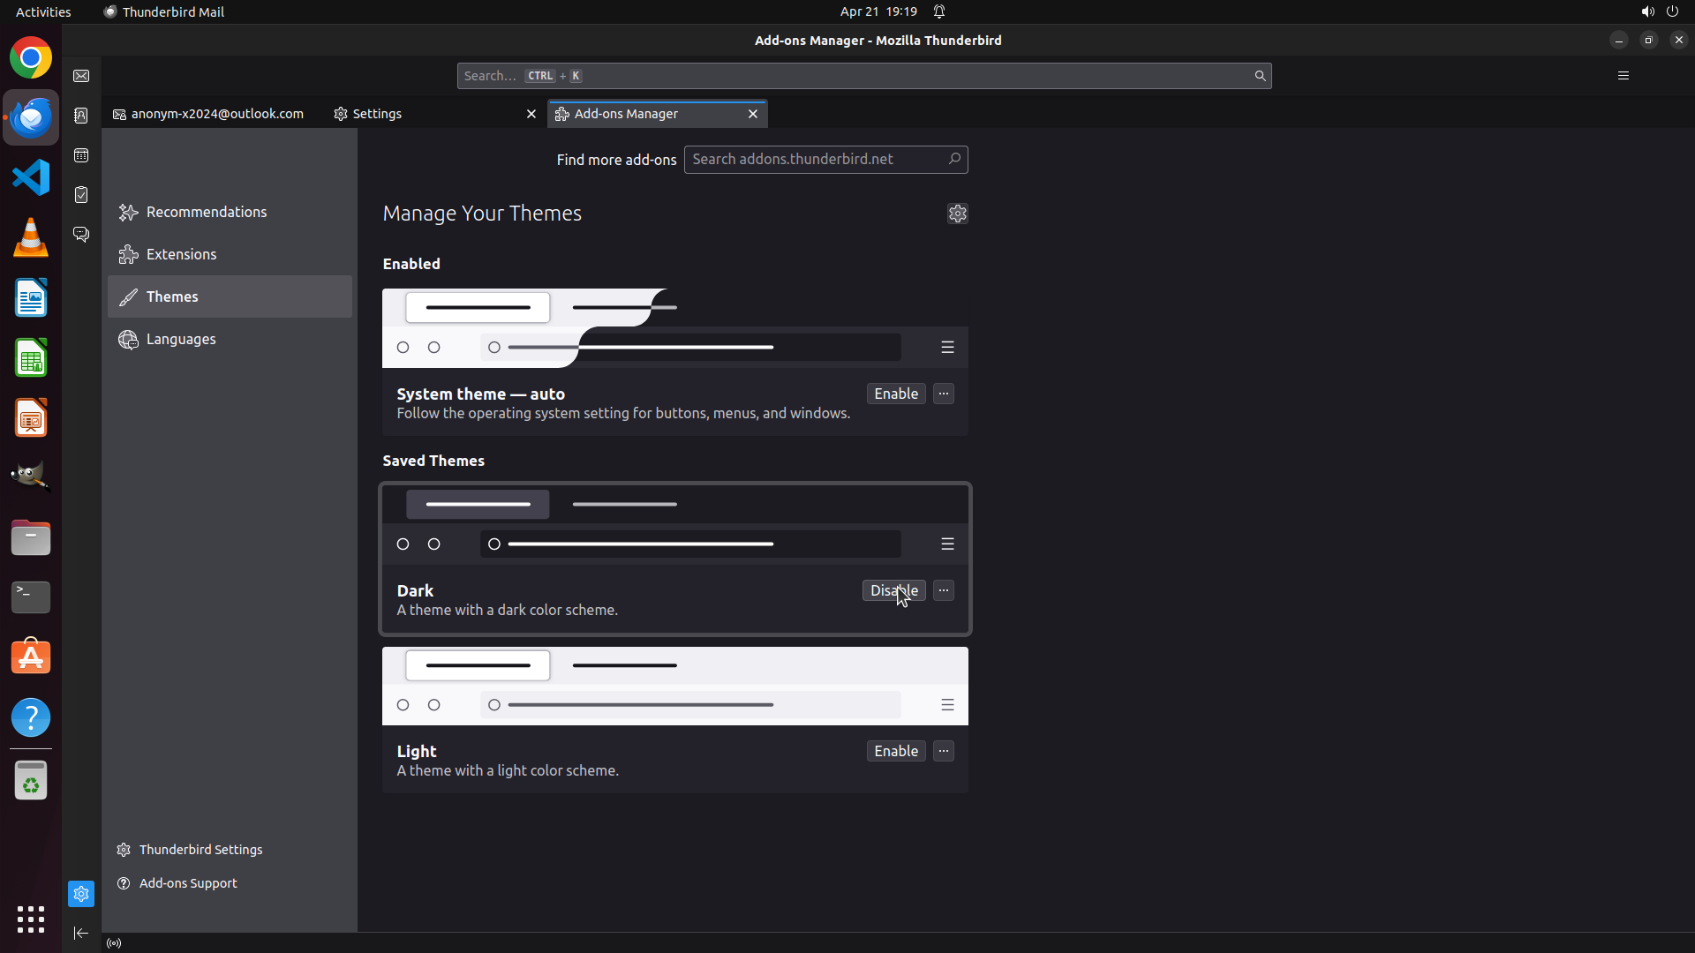Open the Chat space icon

[81, 234]
